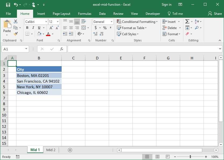Apply Percent Style format
Viewport: 224px width, 160px height.
point(105,28)
